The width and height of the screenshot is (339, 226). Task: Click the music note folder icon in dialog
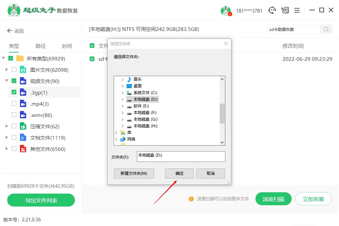coord(129,79)
